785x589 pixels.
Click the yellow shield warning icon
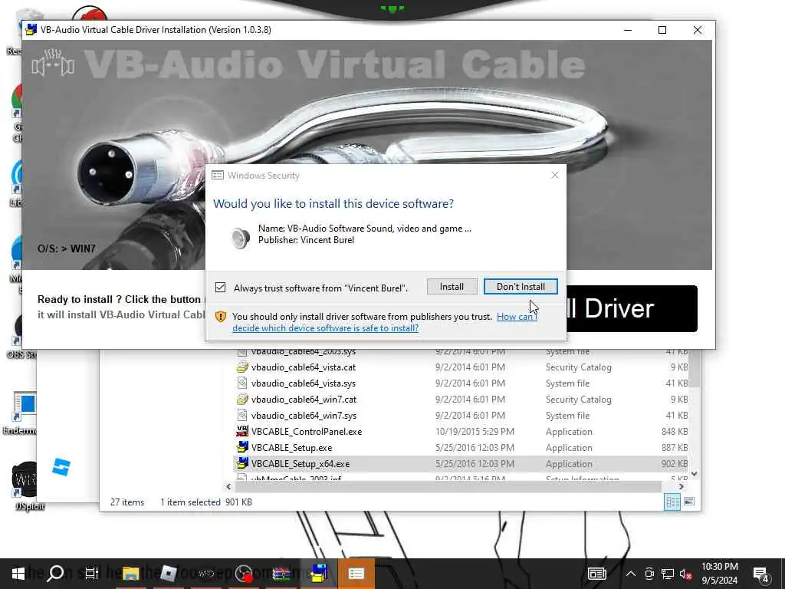[220, 317]
